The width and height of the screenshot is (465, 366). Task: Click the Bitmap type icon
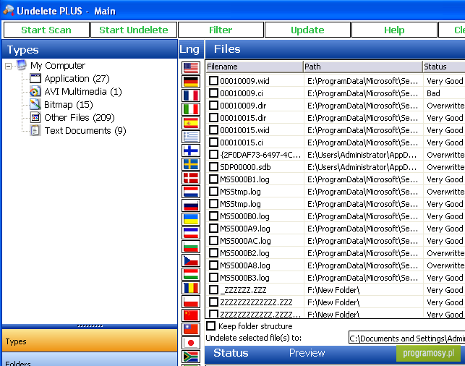(x=35, y=104)
